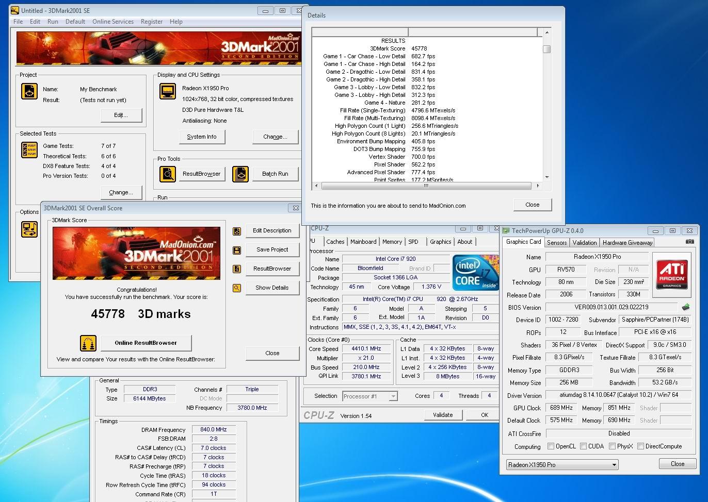Switch to the Sensors tab in GPU-Z

click(x=557, y=243)
